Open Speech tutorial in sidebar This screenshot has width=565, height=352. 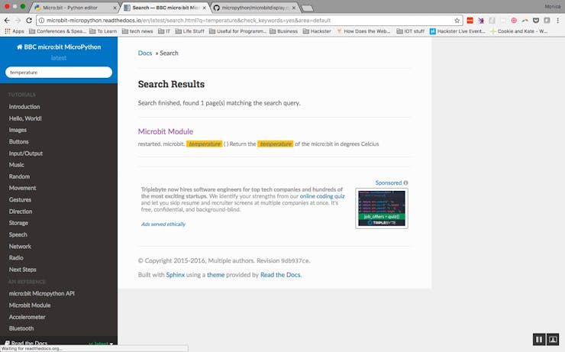(x=18, y=234)
